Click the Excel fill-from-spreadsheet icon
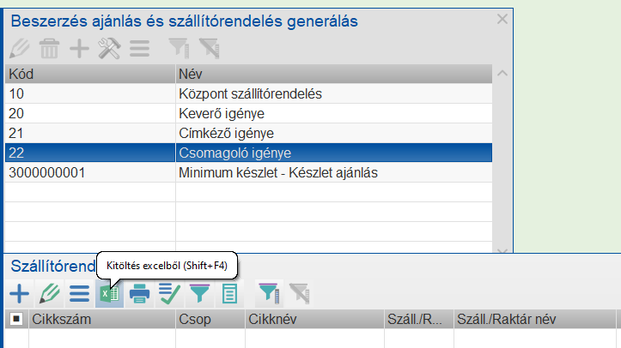The height and width of the screenshot is (348, 621). (108, 294)
